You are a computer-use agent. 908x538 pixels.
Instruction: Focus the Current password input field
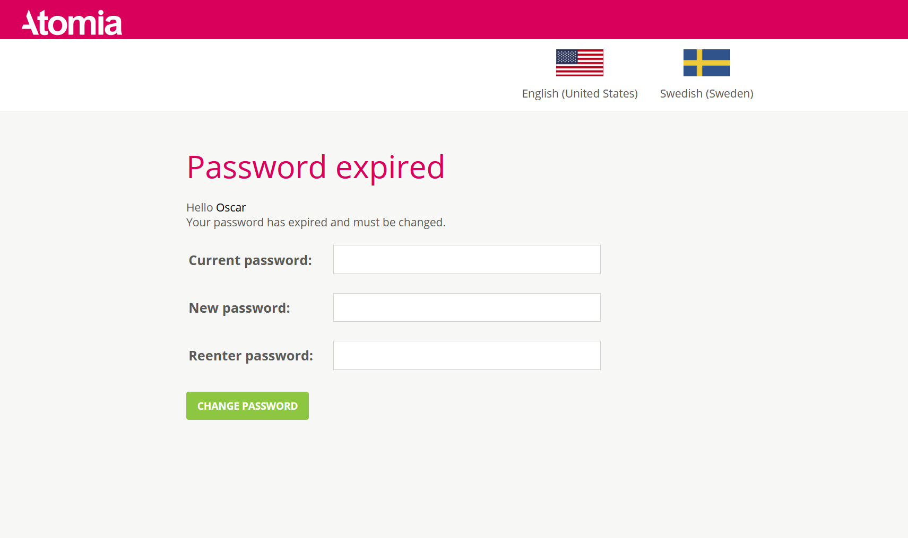466,259
